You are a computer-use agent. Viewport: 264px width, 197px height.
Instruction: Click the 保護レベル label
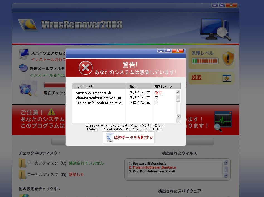pyautogui.click(x=202, y=53)
